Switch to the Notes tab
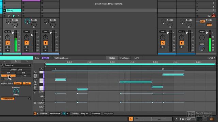The width and height of the screenshot is (218, 122). coord(112,58)
